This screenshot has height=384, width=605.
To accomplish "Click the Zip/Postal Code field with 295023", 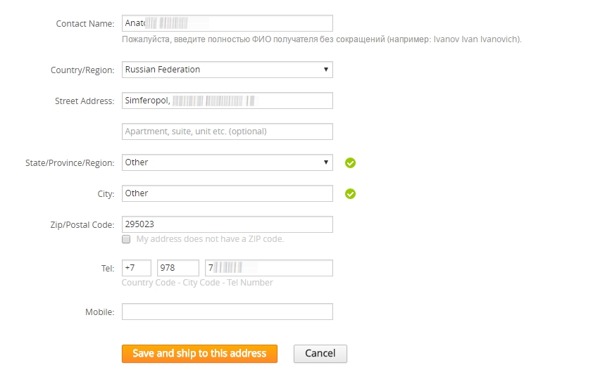I will pyautogui.click(x=227, y=224).
